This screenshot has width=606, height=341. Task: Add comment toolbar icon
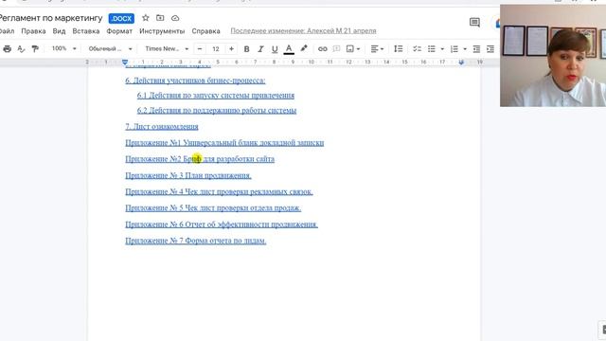(x=337, y=48)
